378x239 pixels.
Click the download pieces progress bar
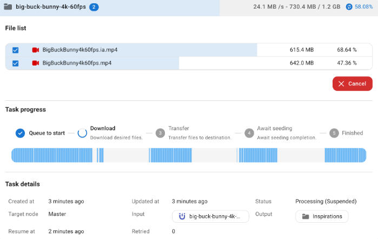click(x=189, y=155)
